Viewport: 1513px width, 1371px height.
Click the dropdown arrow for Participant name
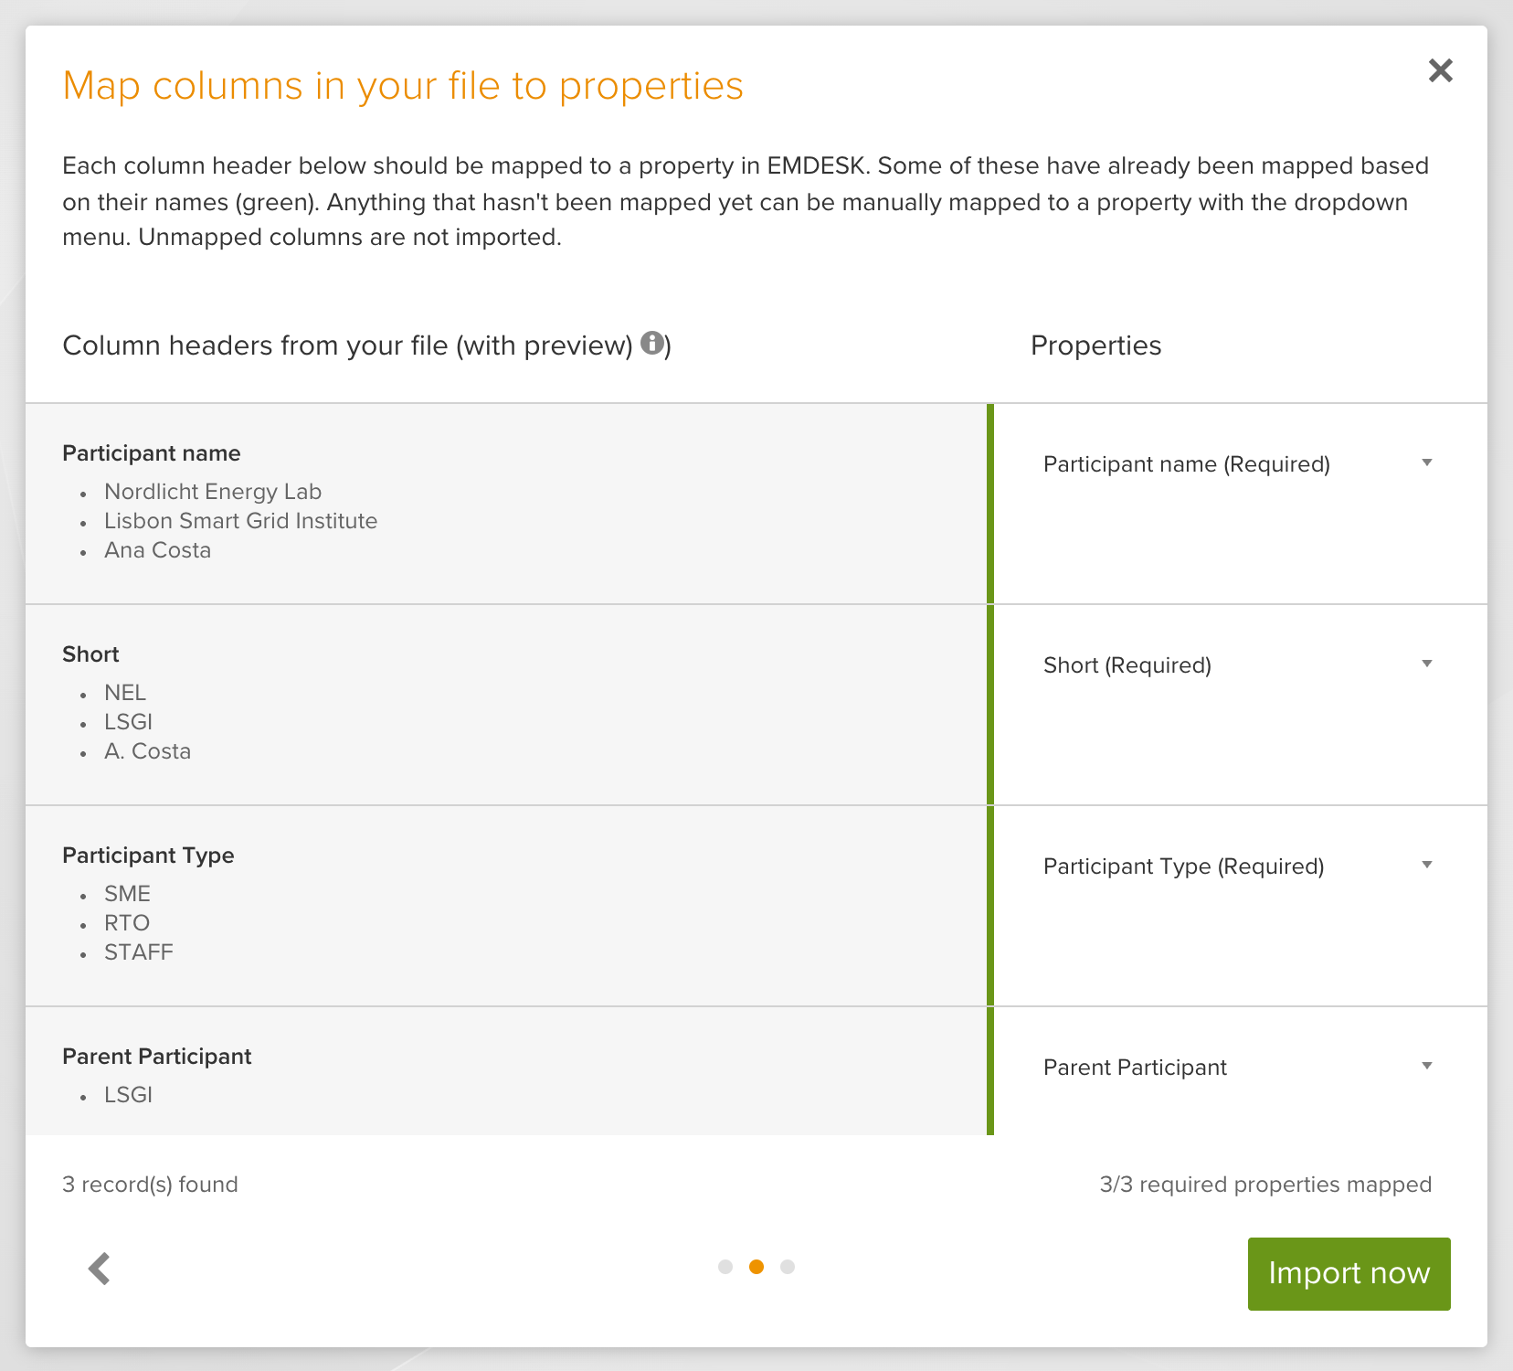point(1427,463)
